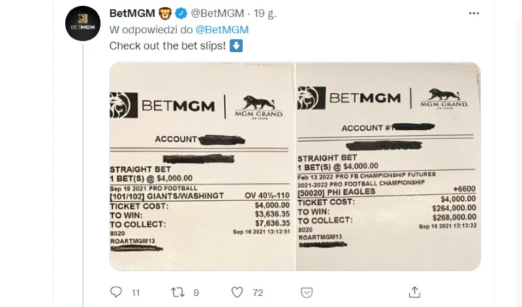
Task: Open the share tweet icon
Action: coord(414,291)
